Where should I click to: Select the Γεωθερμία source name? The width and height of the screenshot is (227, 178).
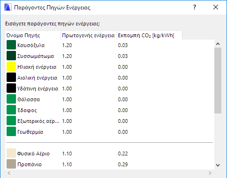click(30, 132)
